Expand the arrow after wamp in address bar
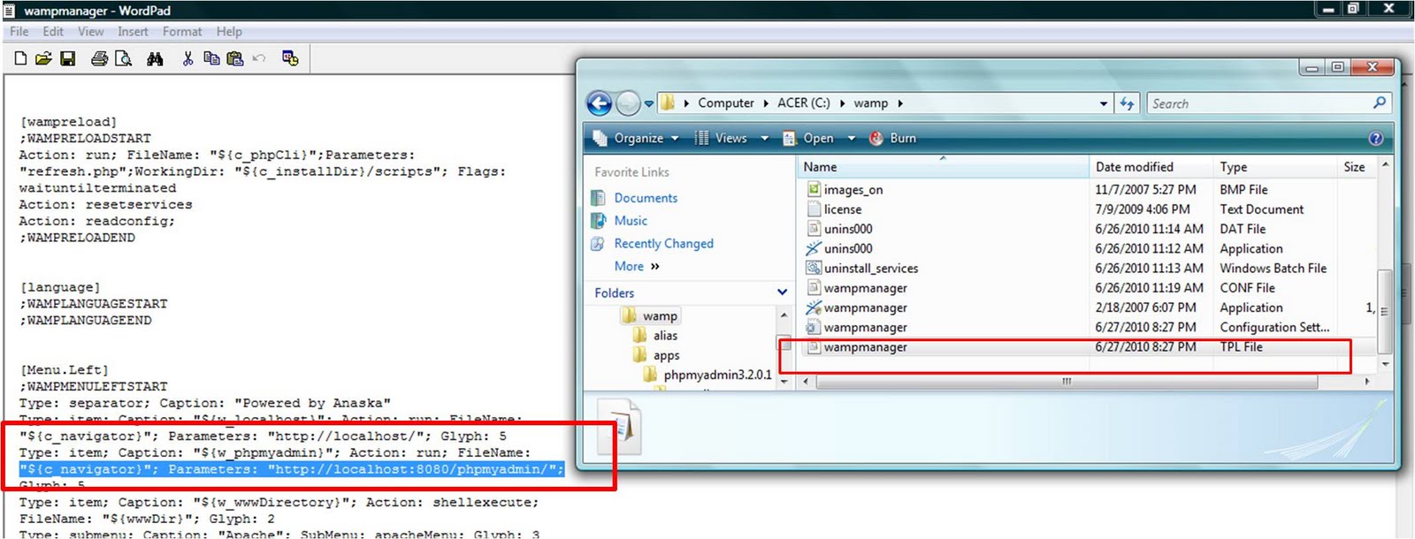 coord(900,103)
